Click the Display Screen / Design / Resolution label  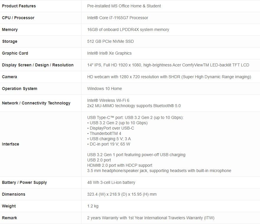point(38,65)
